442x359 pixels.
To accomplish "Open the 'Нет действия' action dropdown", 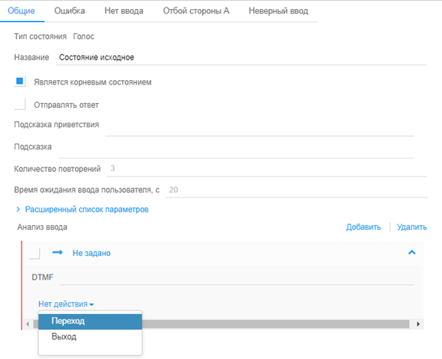I will [x=66, y=304].
